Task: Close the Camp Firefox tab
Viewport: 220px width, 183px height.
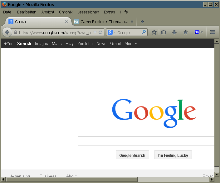Action: point(132,22)
